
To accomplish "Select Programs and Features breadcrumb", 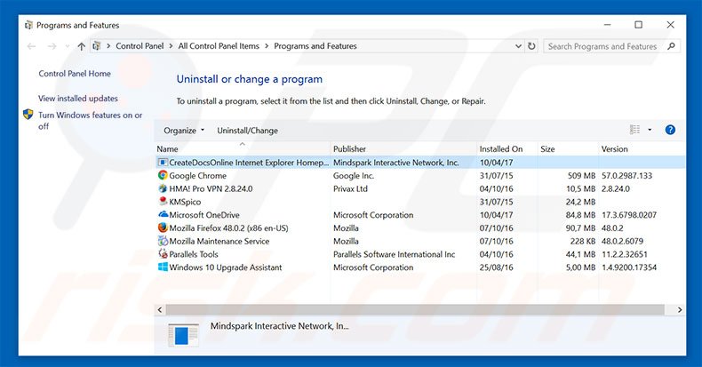I will pos(315,45).
